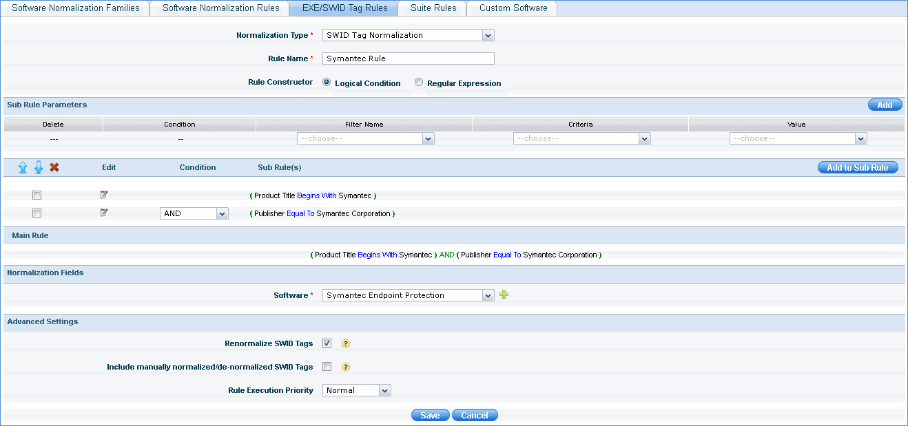The image size is (908, 426).
Task: Click the Rule Name text field
Action: point(408,58)
